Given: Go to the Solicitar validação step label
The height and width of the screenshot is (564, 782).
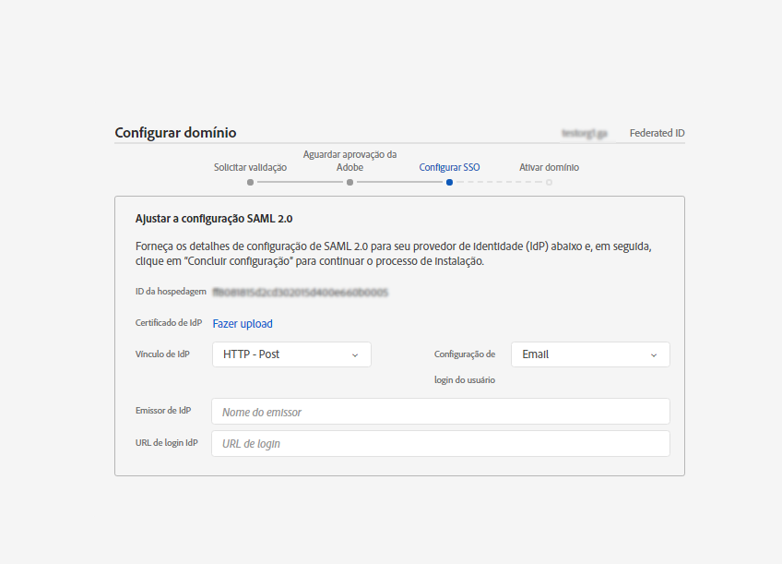Looking at the screenshot, I should 250,167.
